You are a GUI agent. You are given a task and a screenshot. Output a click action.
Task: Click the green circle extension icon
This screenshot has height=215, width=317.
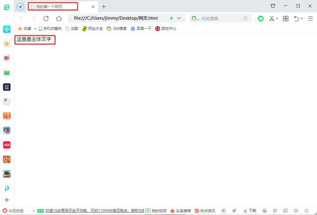261,19
